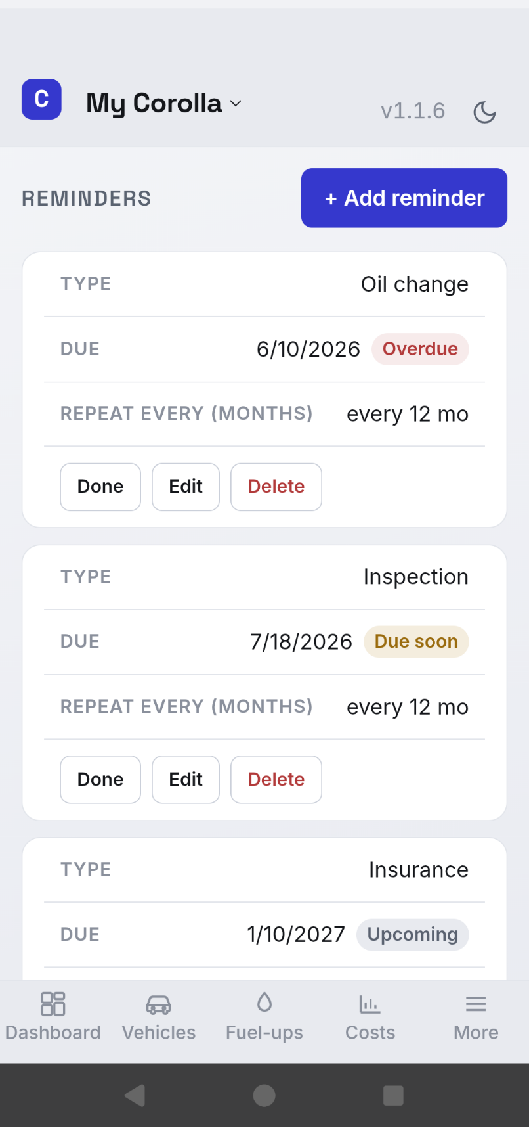Viewport: 529px width, 1128px height.
Task: Mark Inspection reminder as Done
Action: (100, 780)
